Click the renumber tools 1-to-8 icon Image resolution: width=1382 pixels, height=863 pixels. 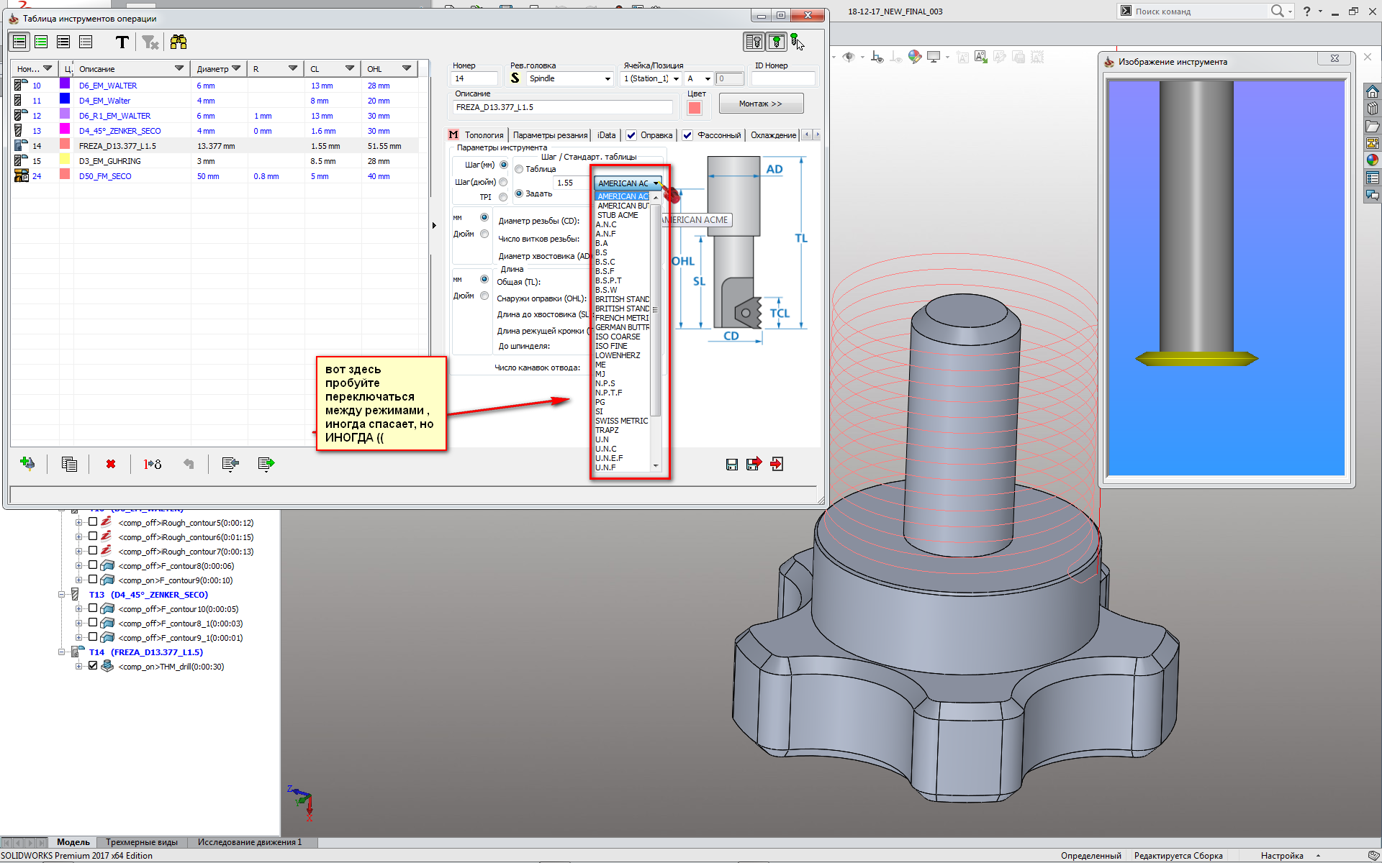tap(152, 464)
